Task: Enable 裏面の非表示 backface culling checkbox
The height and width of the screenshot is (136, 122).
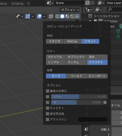Action: (48, 91)
